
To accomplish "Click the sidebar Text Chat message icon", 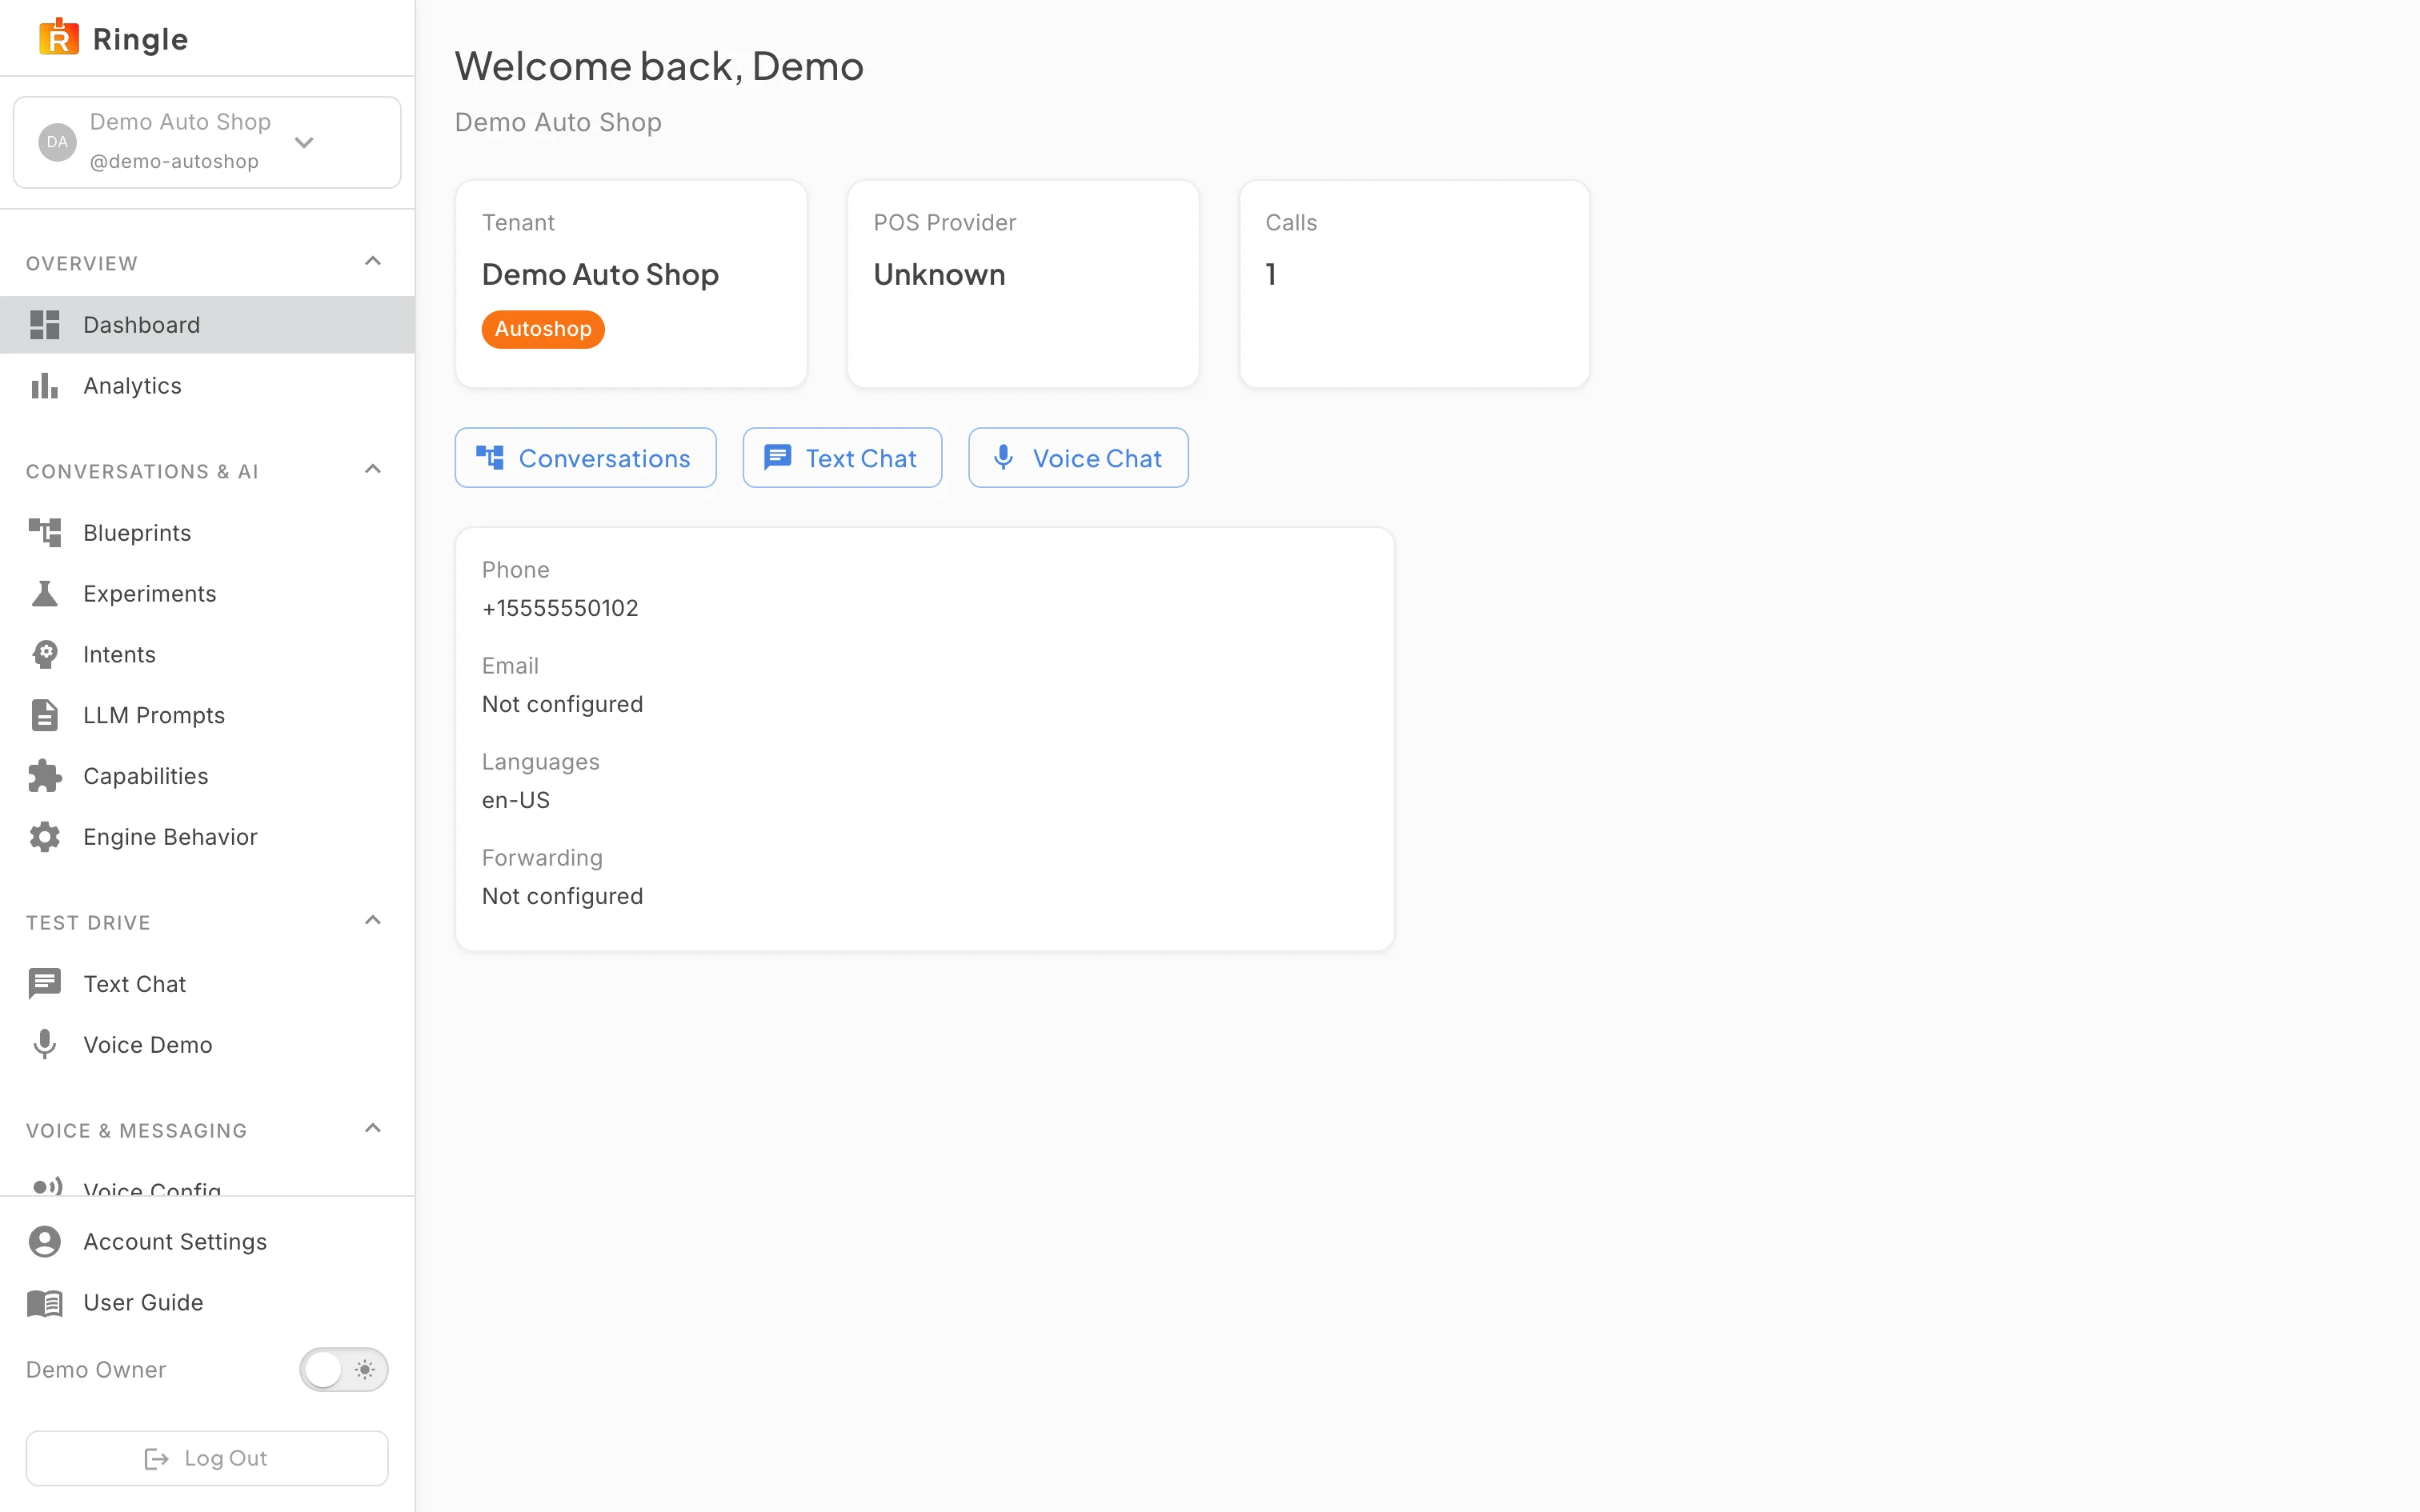I will (x=45, y=984).
